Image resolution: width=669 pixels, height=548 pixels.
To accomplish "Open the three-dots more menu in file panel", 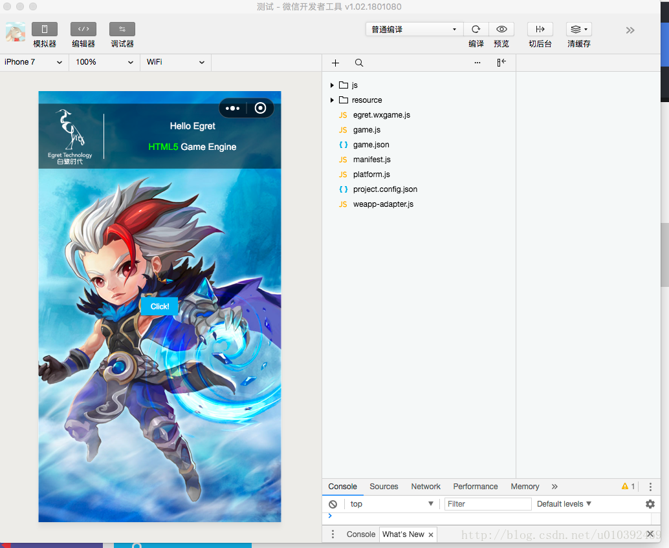I will pyautogui.click(x=477, y=63).
